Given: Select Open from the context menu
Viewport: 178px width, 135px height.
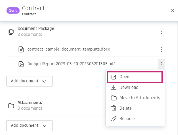Looking at the screenshot, I should pos(124,77).
